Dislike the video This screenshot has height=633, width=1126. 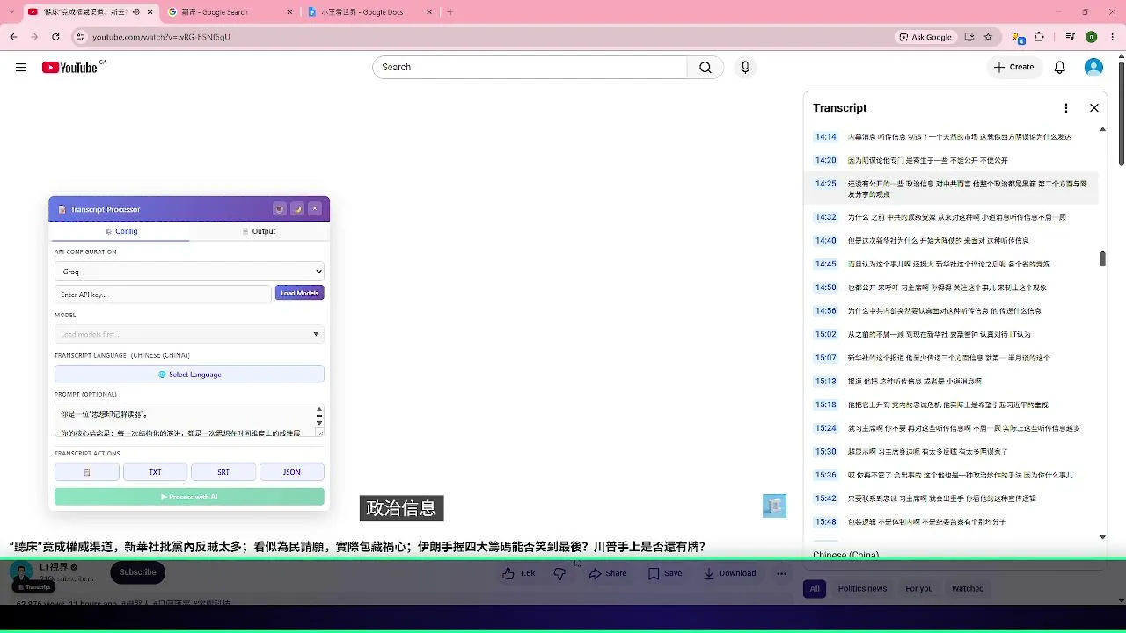559,573
